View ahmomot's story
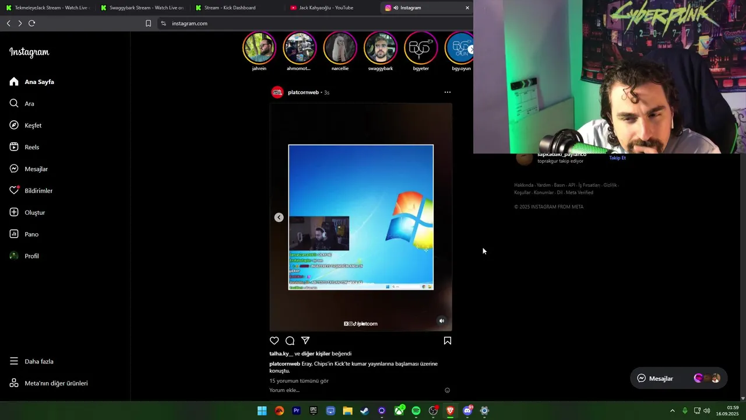 click(x=299, y=48)
